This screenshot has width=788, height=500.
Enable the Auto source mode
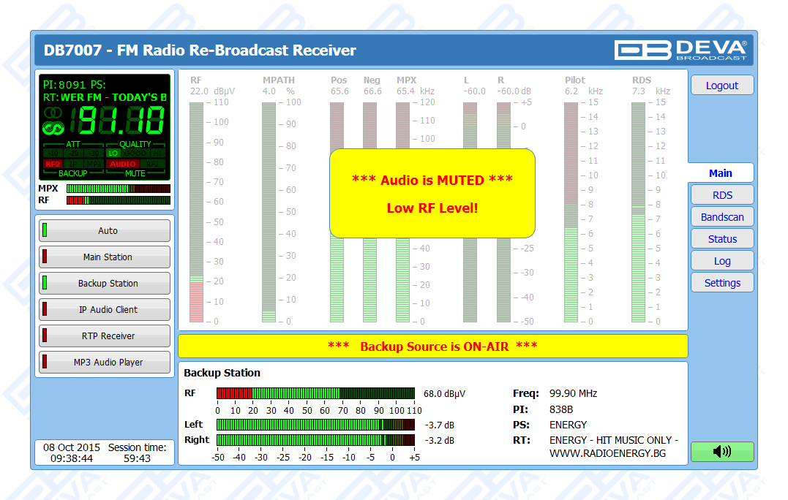(x=107, y=231)
